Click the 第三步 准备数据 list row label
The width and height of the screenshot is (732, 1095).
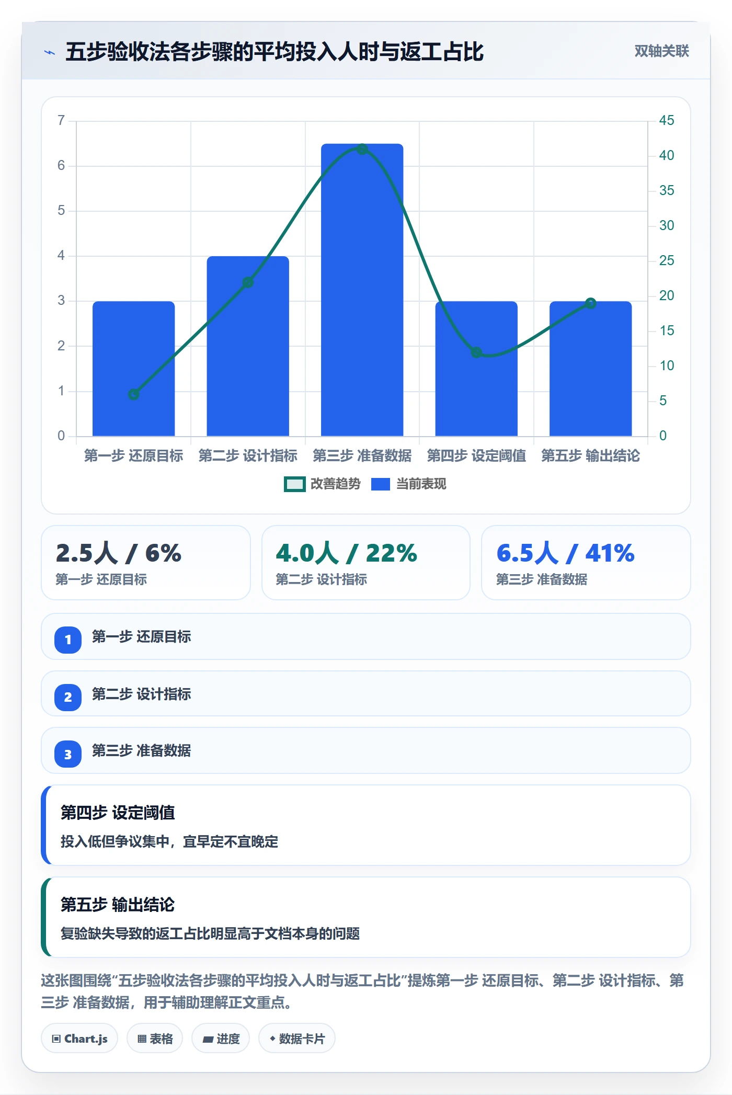point(142,751)
